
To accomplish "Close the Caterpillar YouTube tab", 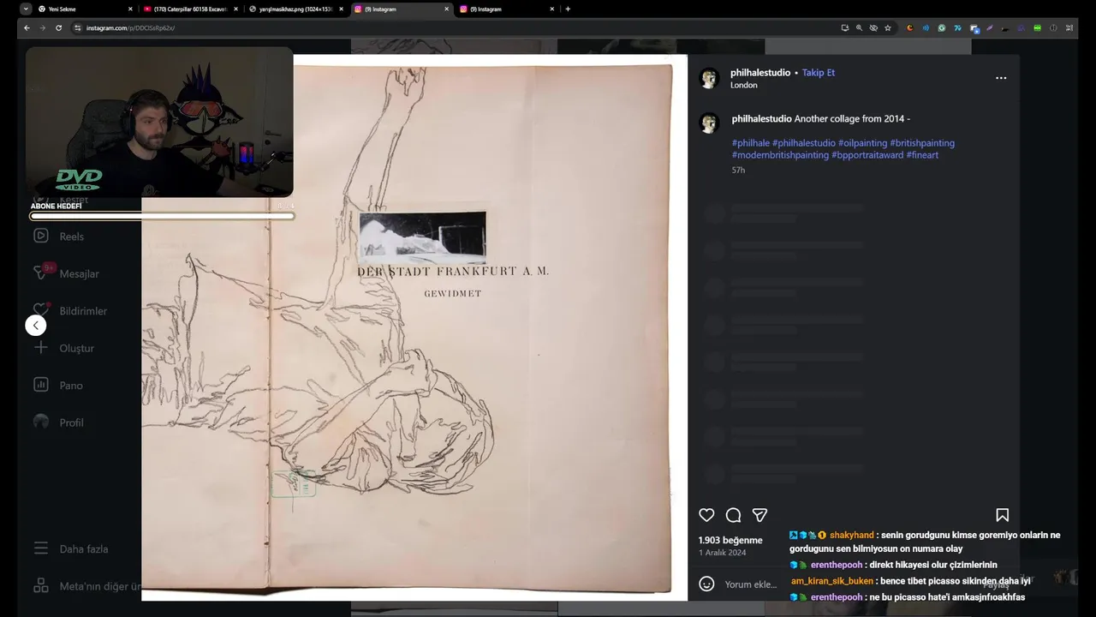I will coord(235,9).
